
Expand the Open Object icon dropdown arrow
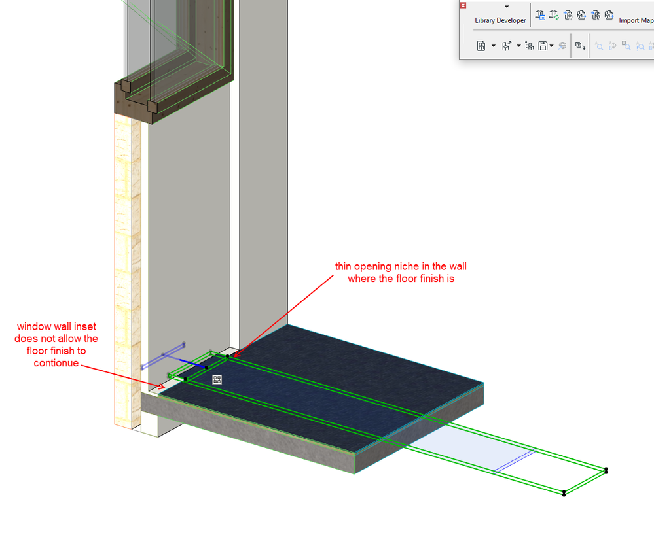(518, 46)
